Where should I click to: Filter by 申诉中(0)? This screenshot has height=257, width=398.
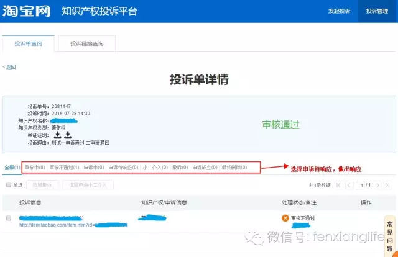(94, 167)
